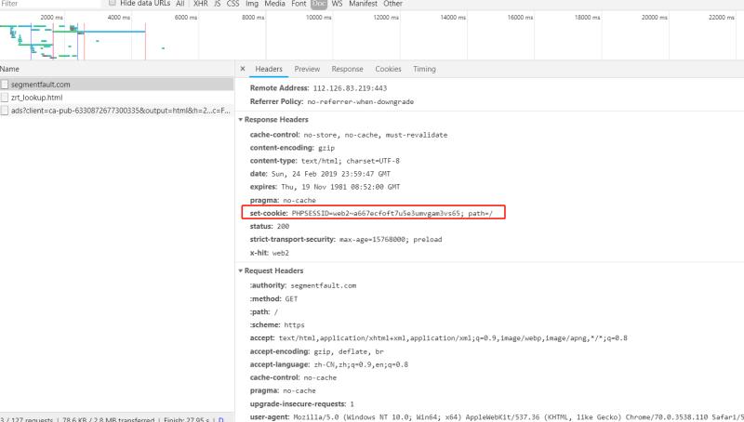Viewport: 744px width, 422px height.
Task: Click the content-encoding value gzip
Action: point(326,148)
